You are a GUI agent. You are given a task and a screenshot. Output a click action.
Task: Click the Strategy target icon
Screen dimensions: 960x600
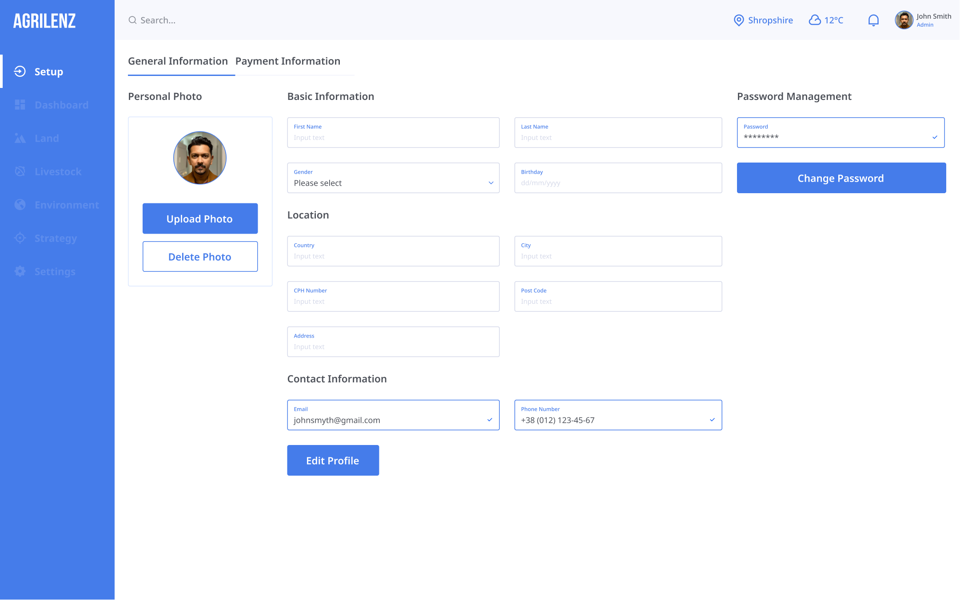click(x=20, y=238)
